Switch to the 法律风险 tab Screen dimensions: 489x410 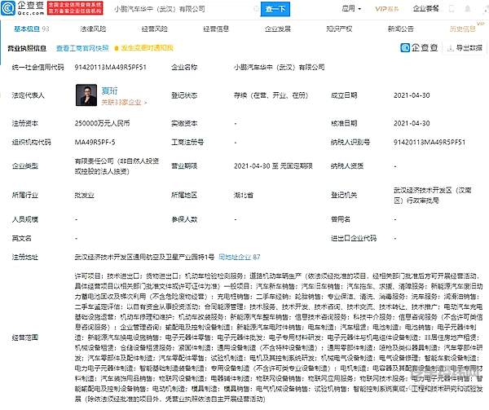[93, 29]
